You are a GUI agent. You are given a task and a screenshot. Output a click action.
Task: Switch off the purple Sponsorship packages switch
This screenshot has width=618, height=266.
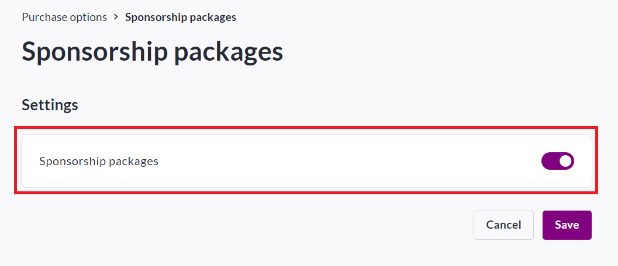(558, 161)
